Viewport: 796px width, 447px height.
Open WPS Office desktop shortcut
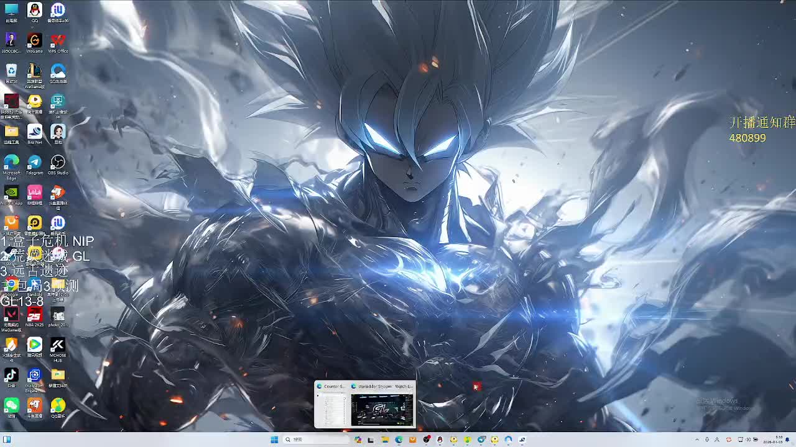[58, 41]
